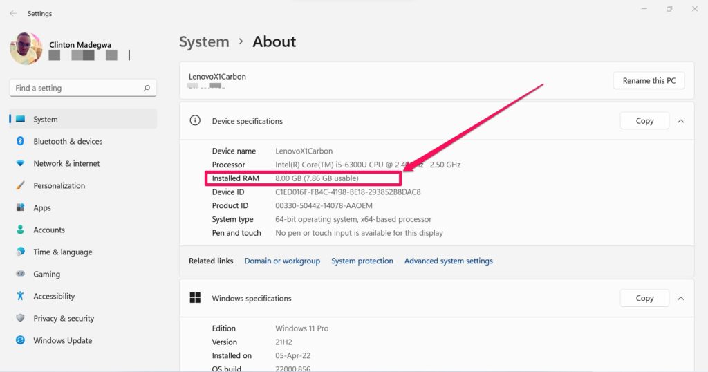The width and height of the screenshot is (708, 372).
Task: Click the Network wifi icon in sidebar
Action: 20,163
